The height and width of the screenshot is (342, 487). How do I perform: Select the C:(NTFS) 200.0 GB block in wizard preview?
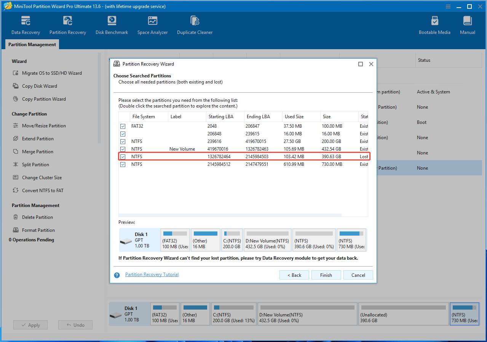[x=232, y=240]
